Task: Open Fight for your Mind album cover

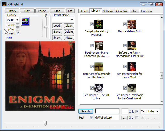Action: point(132,67)
